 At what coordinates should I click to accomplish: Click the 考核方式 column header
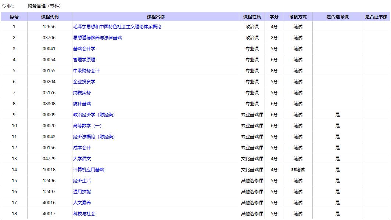click(x=298, y=16)
